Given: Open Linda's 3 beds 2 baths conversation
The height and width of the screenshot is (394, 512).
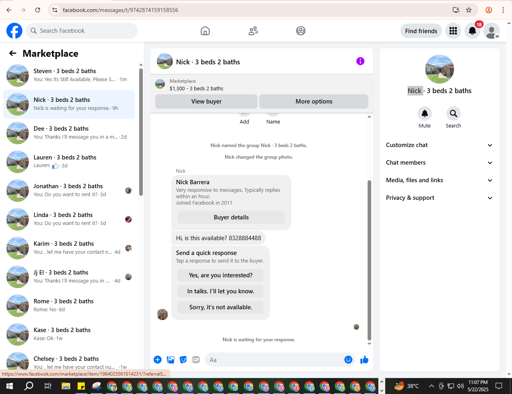Looking at the screenshot, I should 69,219.
